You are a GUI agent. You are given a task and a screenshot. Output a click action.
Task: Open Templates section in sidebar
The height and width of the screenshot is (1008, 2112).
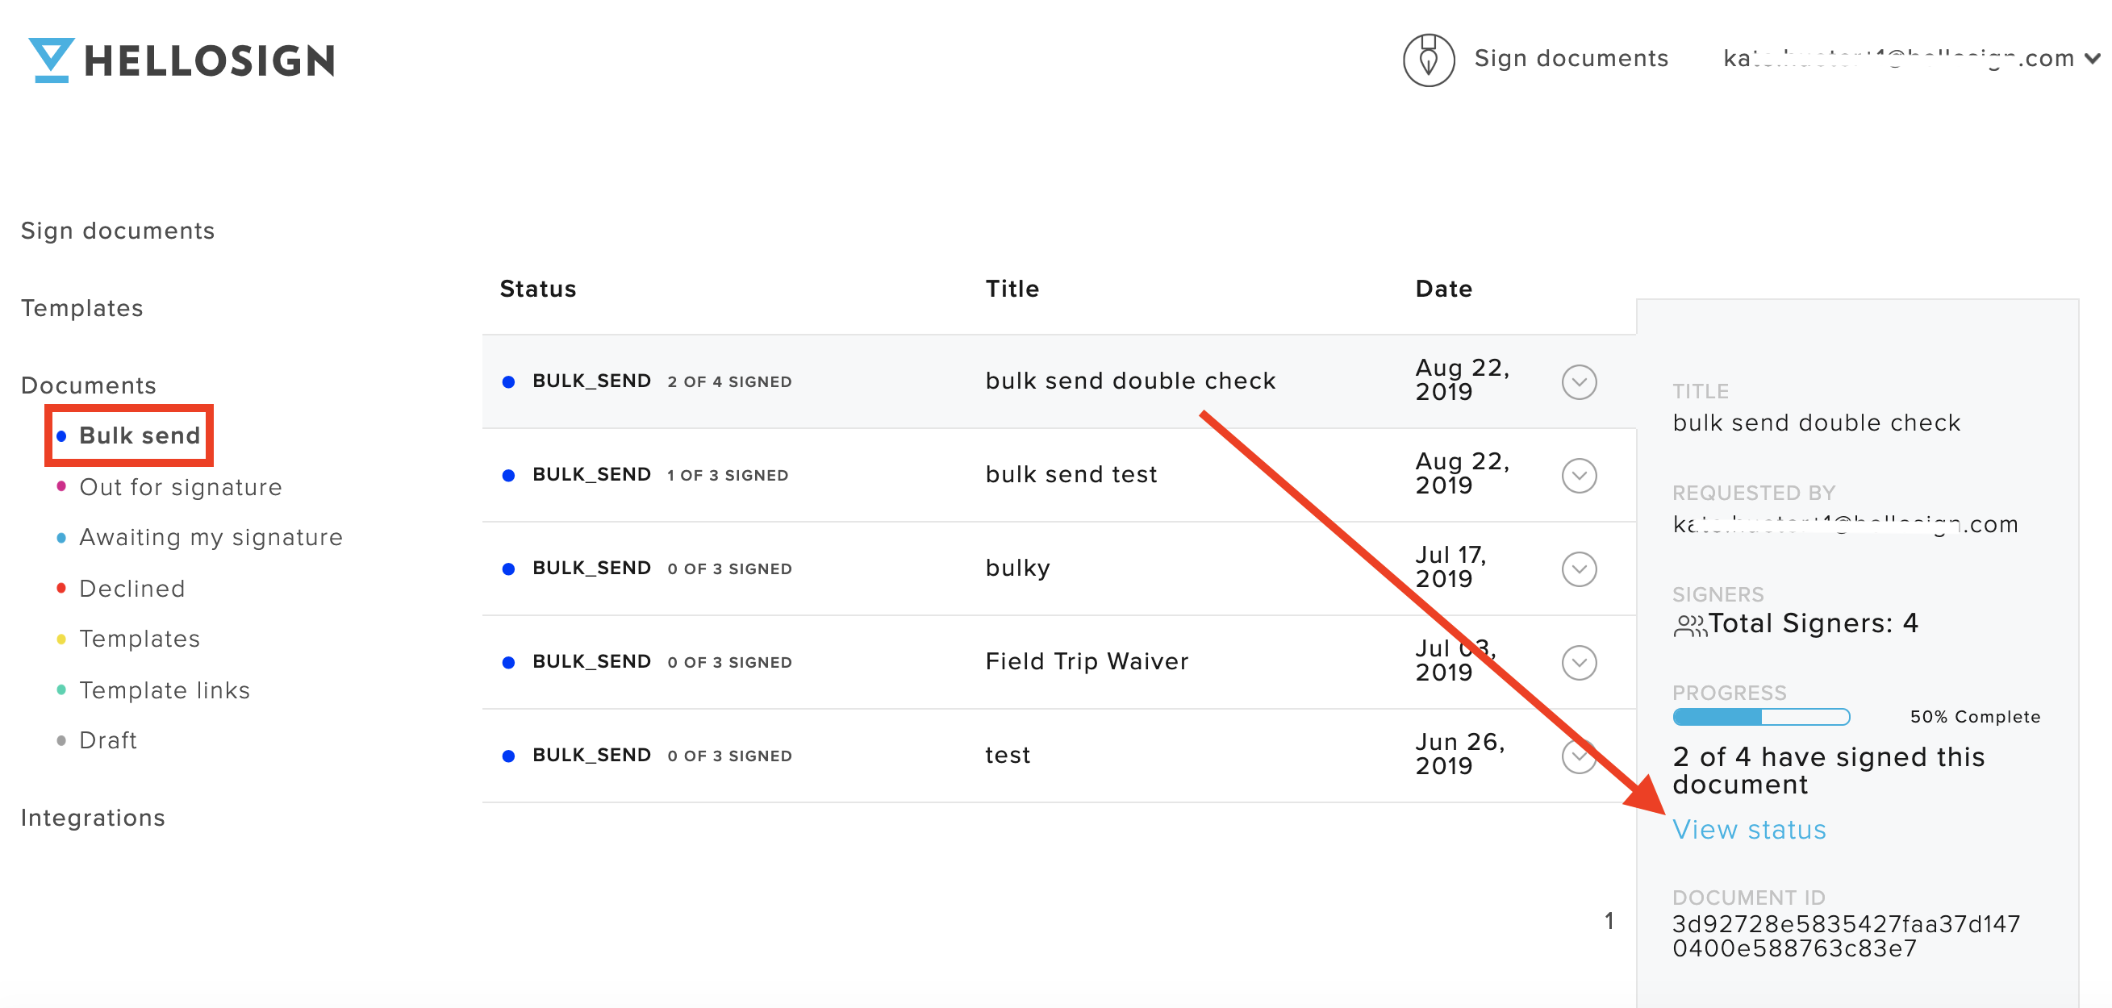tap(82, 308)
